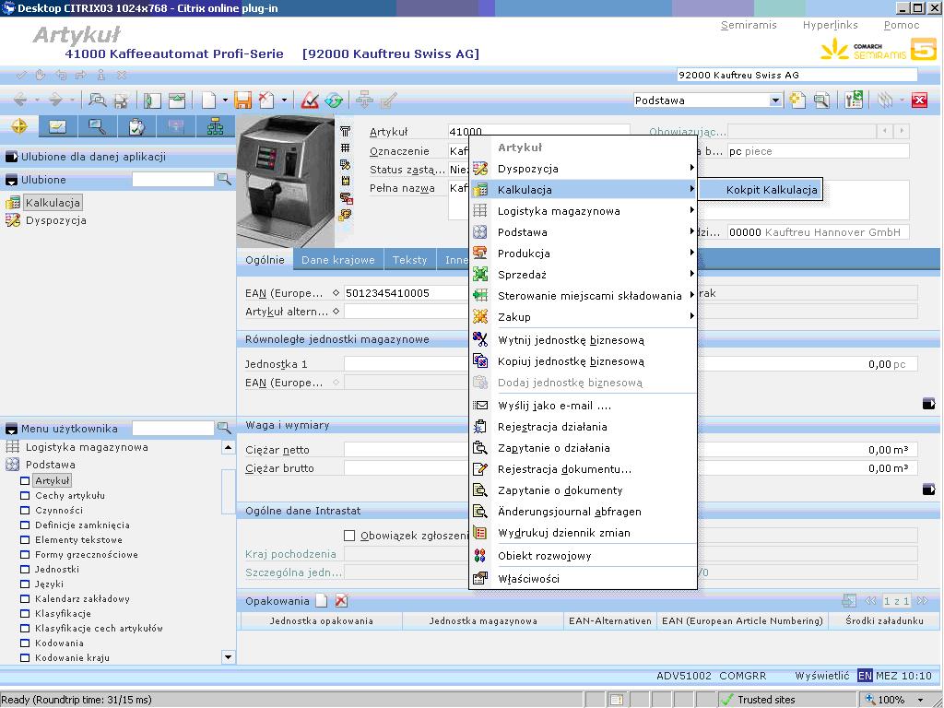Toggle checkbox next to Formy grzecznościowe

[x=25, y=554]
